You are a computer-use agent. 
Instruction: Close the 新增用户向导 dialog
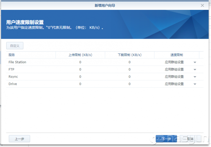click(202, 5)
